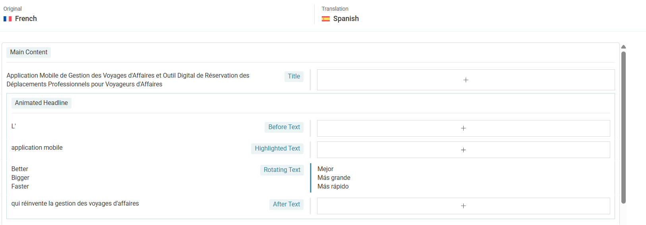This screenshot has width=646, height=225.
Task: Click the Spanish flag icon
Action: coord(326,19)
